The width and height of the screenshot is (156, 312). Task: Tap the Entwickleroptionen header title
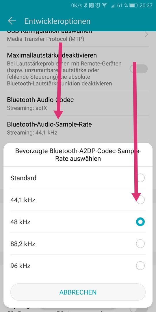click(57, 21)
